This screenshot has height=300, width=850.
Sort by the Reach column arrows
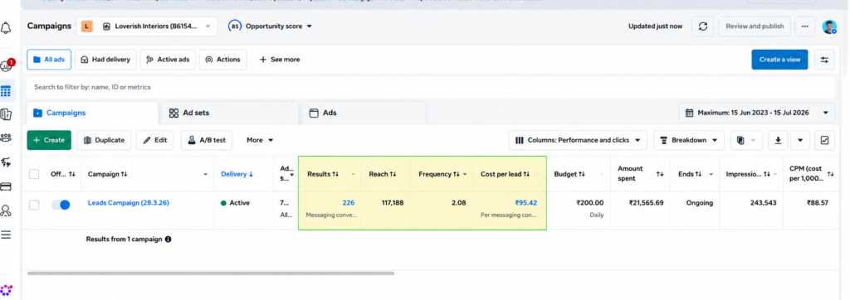(x=393, y=174)
